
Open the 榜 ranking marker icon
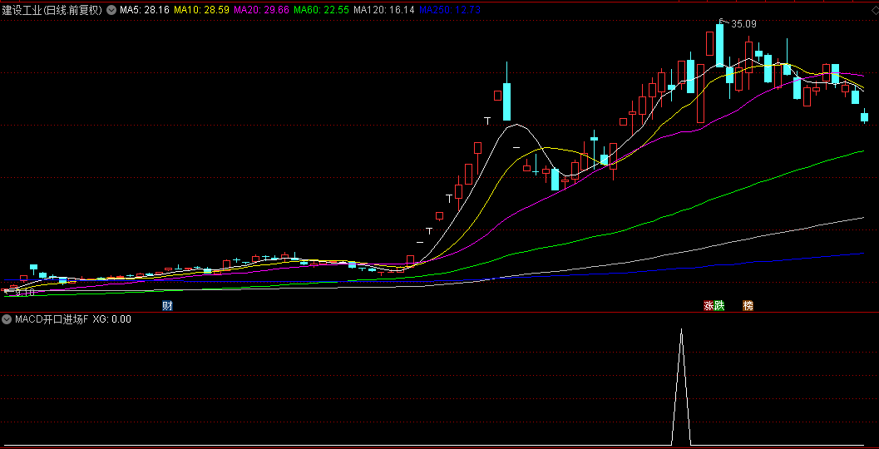(x=748, y=305)
